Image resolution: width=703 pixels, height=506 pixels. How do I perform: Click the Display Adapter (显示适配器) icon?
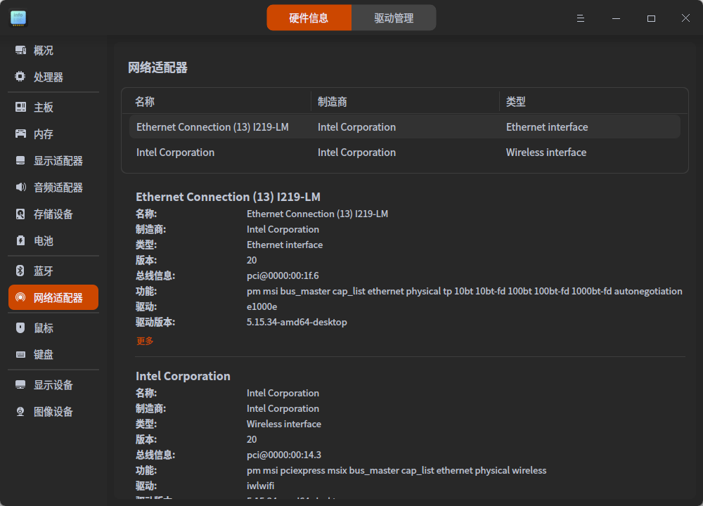click(20, 160)
